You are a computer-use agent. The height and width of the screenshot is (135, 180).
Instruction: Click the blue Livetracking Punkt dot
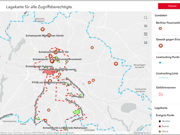(x=160, y=63)
